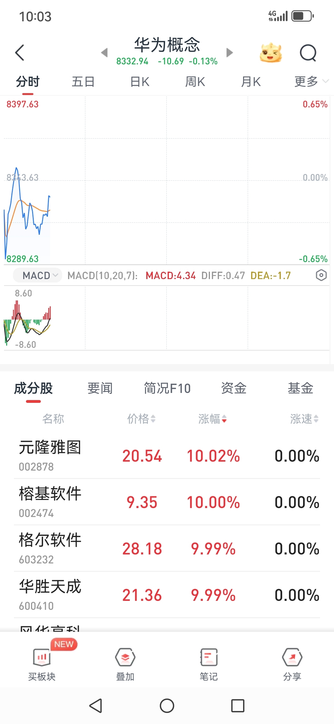Sort list by 价格 column
The image size is (334, 724).
point(142,419)
